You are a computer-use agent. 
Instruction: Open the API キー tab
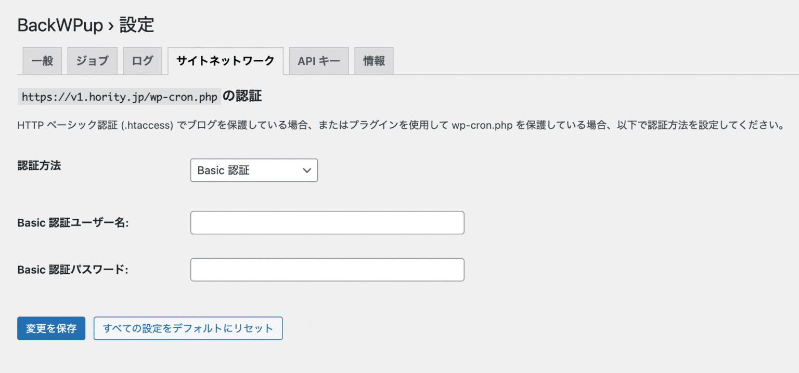pyautogui.click(x=318, y=61)
